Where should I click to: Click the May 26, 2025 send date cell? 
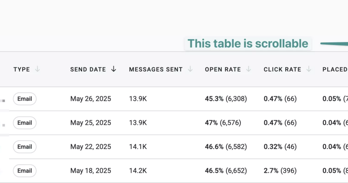click(x=90, y=99)
